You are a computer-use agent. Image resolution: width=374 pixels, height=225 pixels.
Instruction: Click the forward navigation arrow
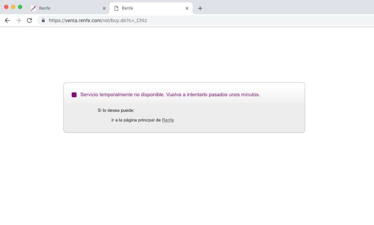18,20
